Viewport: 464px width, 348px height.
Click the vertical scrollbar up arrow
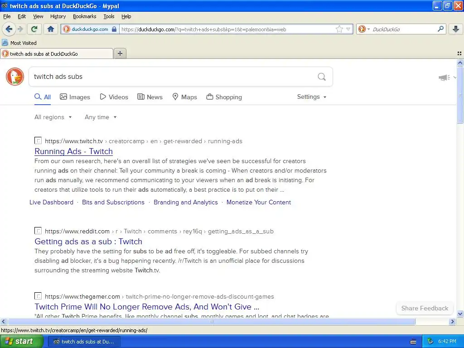pyautogui.click(x=460, y=63)
